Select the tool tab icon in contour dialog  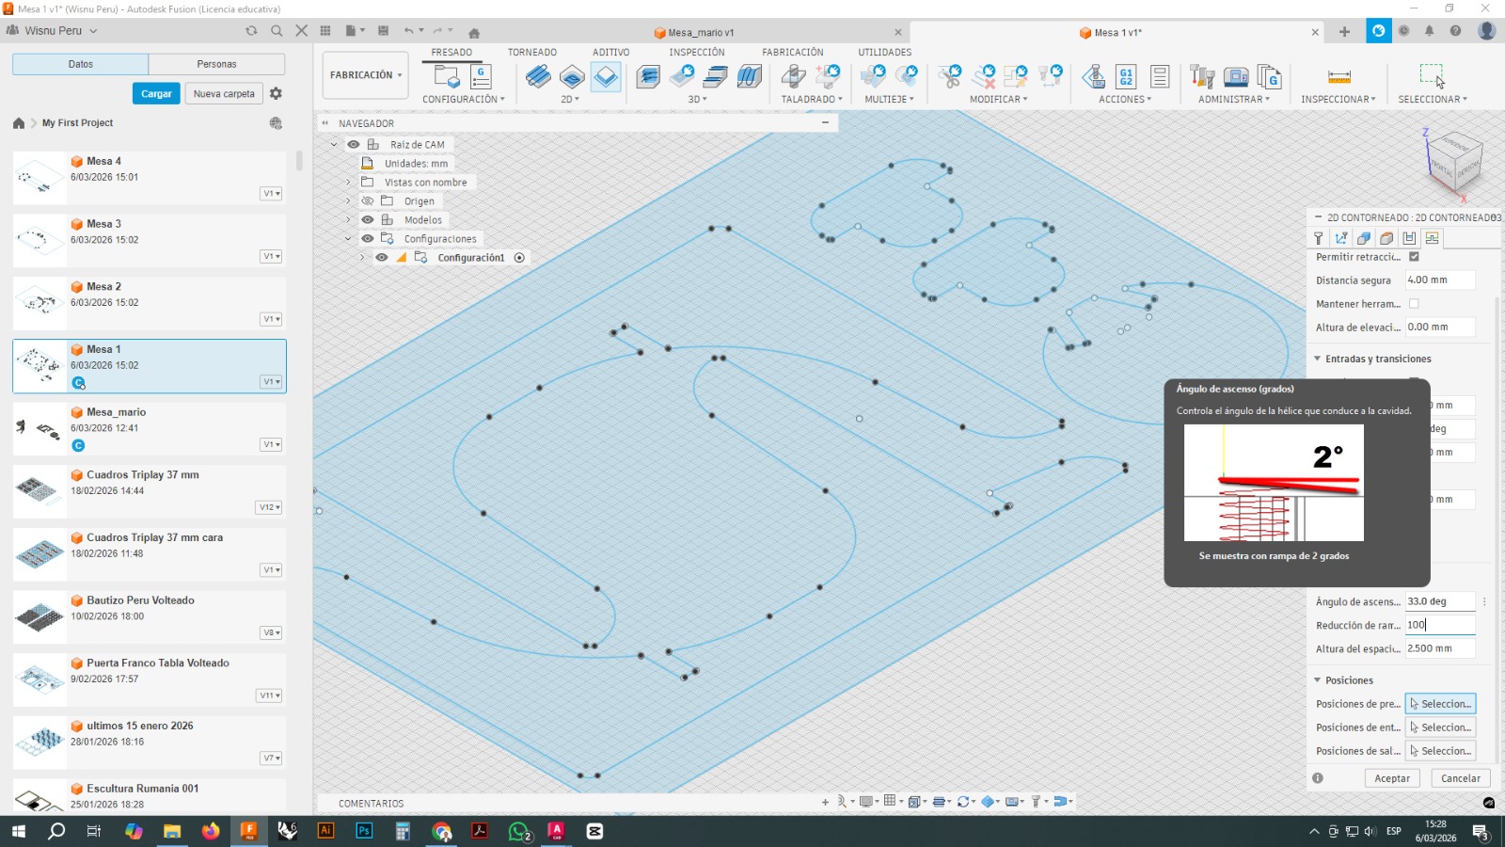tap(1320, 238)
